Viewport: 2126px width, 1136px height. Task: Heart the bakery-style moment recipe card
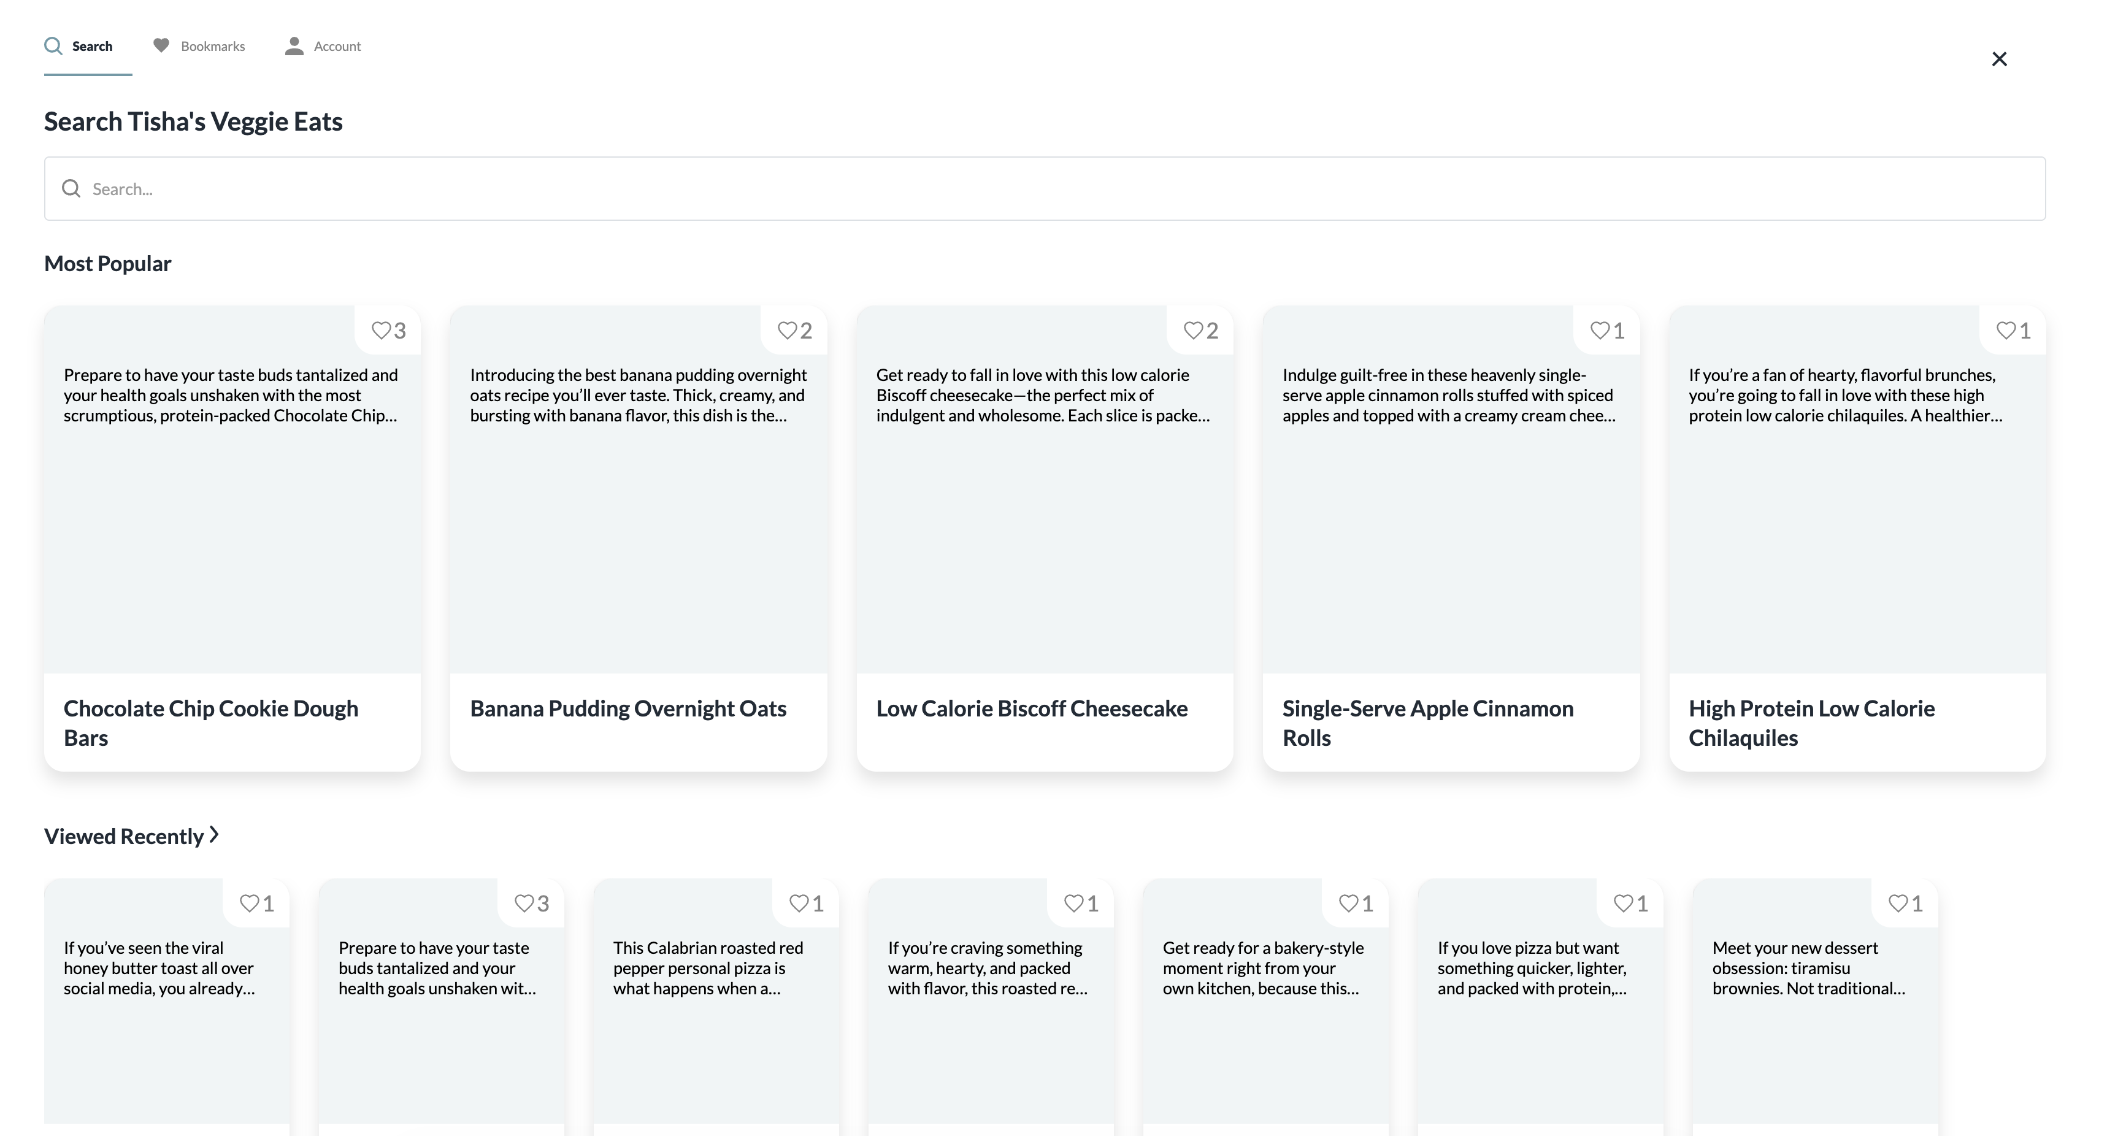(x=1349, y=904)
